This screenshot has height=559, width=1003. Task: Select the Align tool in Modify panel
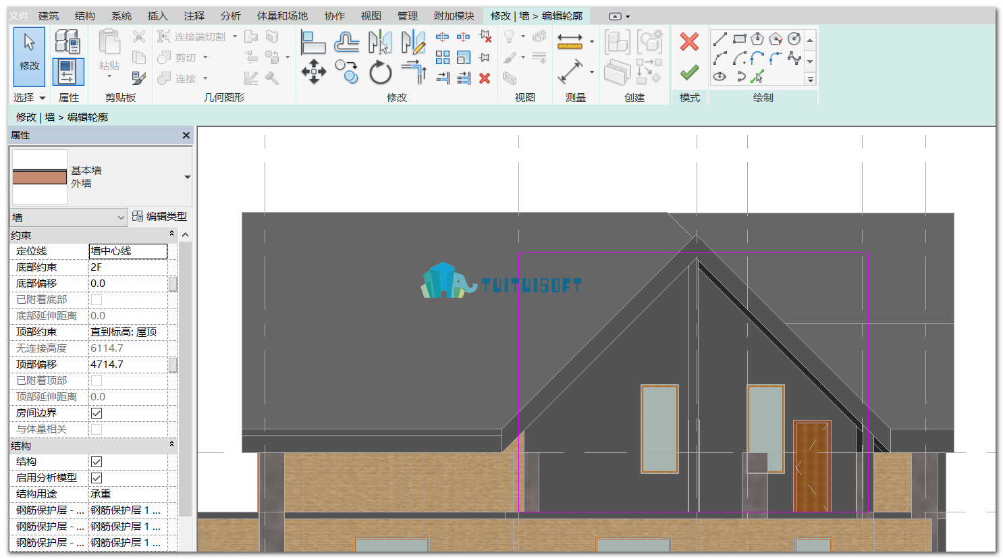(x=313, y=42)
